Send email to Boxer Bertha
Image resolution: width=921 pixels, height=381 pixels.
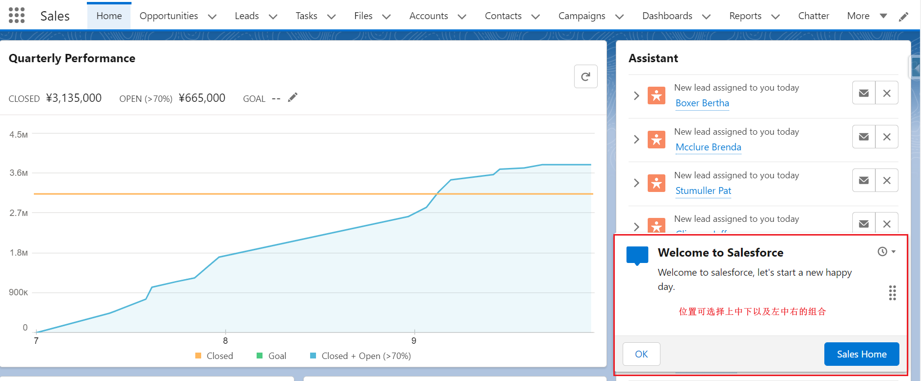coord(864,93)
